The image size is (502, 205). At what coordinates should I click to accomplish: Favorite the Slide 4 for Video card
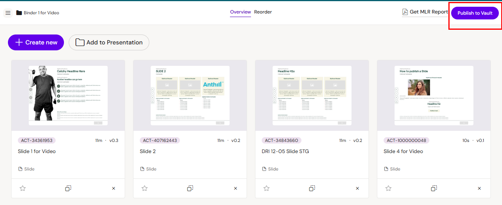(388, 188)
